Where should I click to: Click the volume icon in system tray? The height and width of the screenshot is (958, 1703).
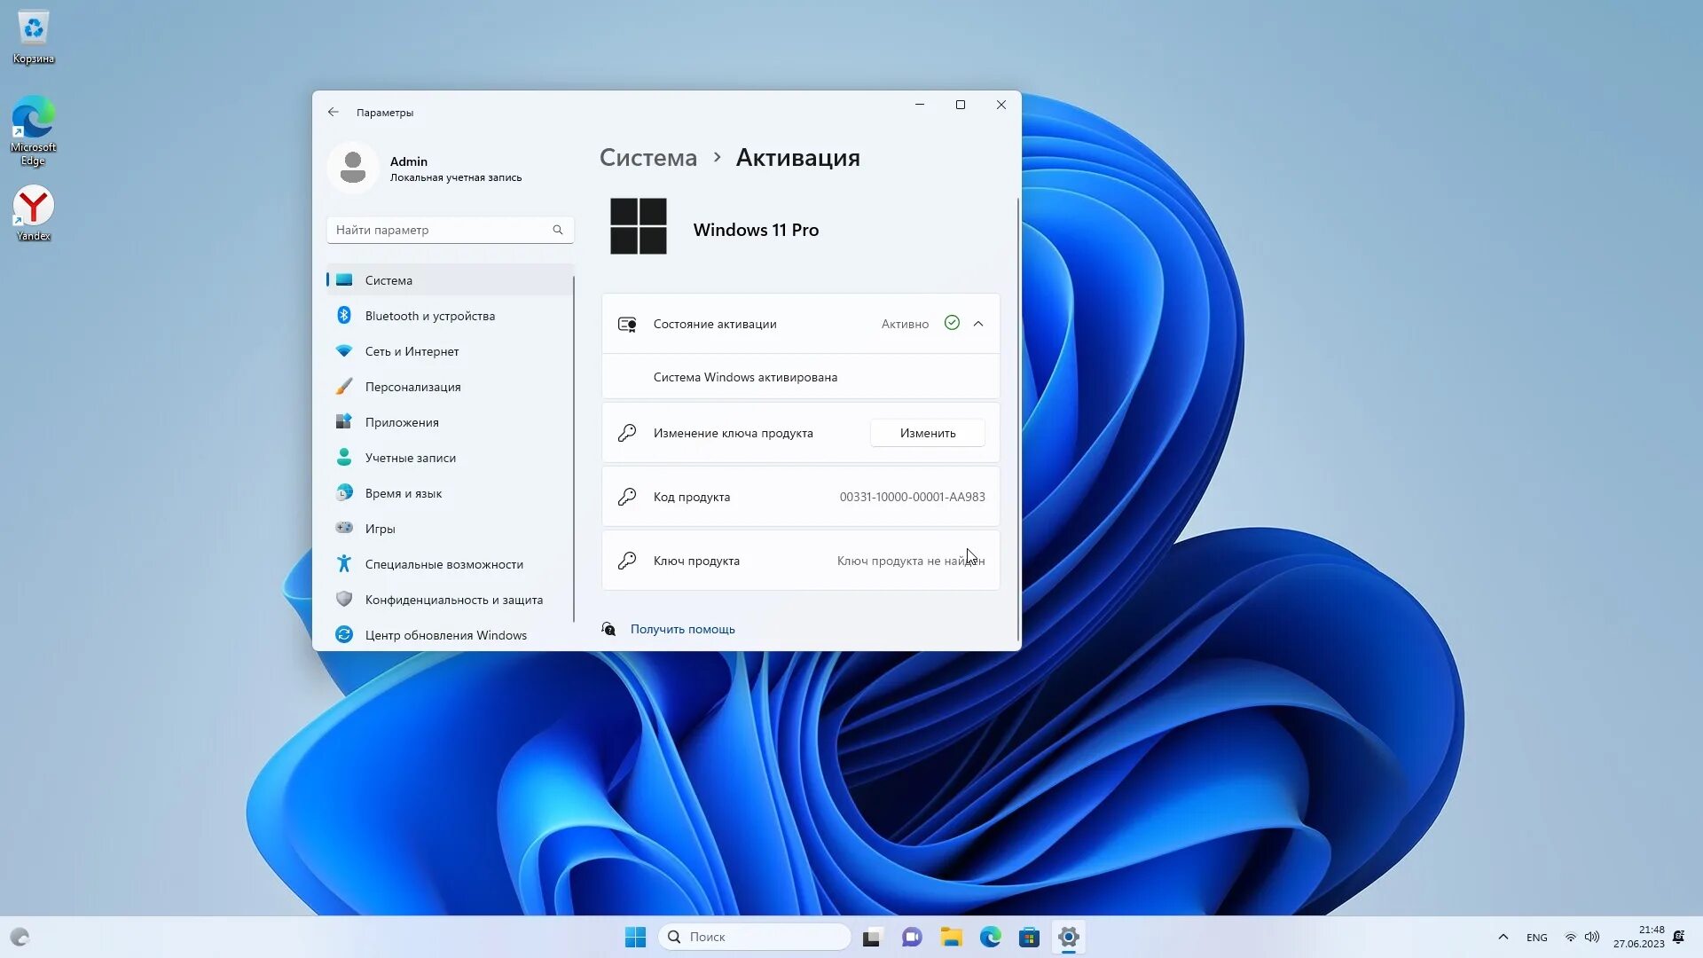(x=1592, y=937)
